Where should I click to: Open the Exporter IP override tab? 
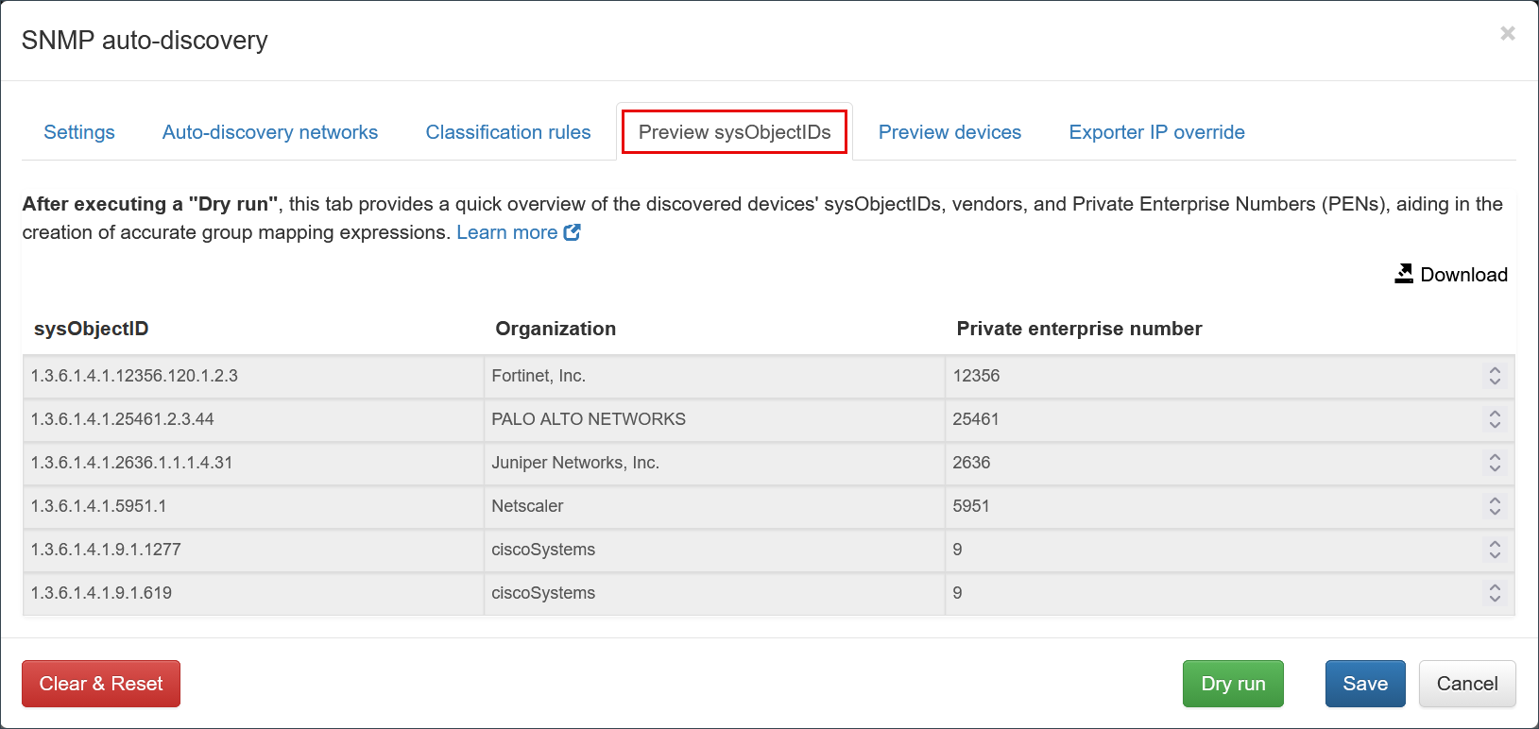click(x=1156, y=132)
